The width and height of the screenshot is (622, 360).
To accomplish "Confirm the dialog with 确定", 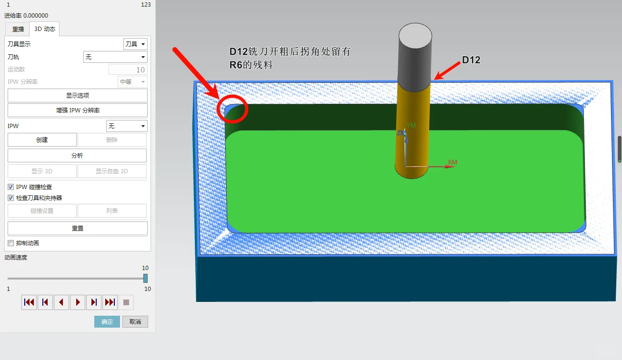I will click(107, 321).
